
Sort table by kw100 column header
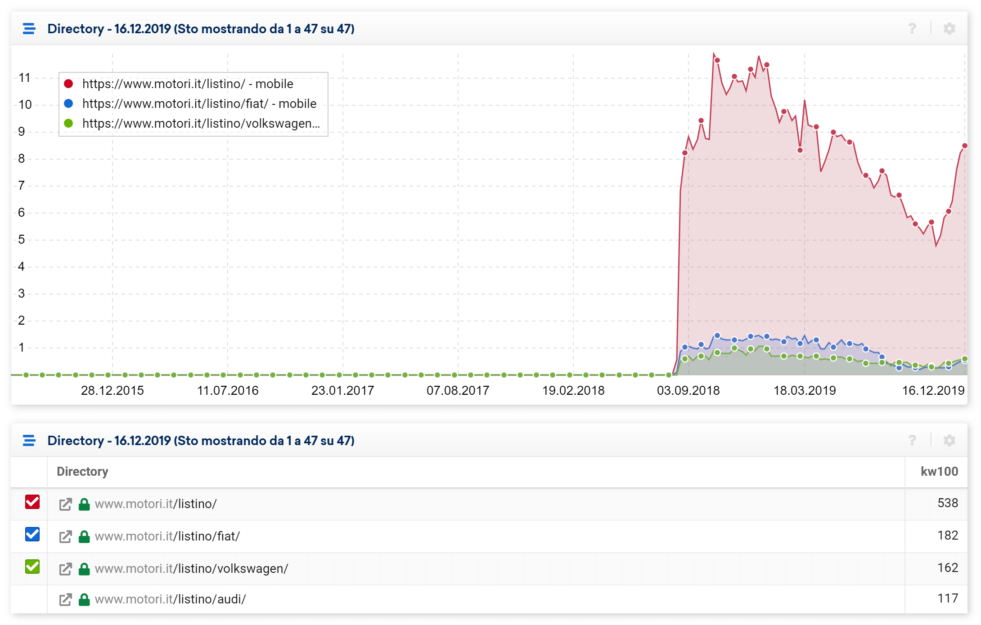click(939, 472)
